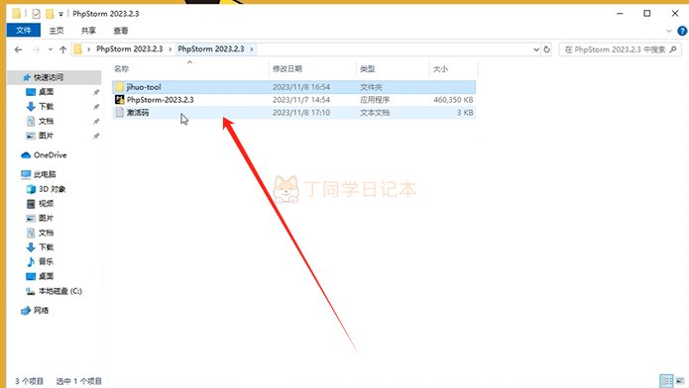Open 下载 folder under 此电脑
Image resolution: width=689 pixels, height=388 pixels.
point(46,247)
